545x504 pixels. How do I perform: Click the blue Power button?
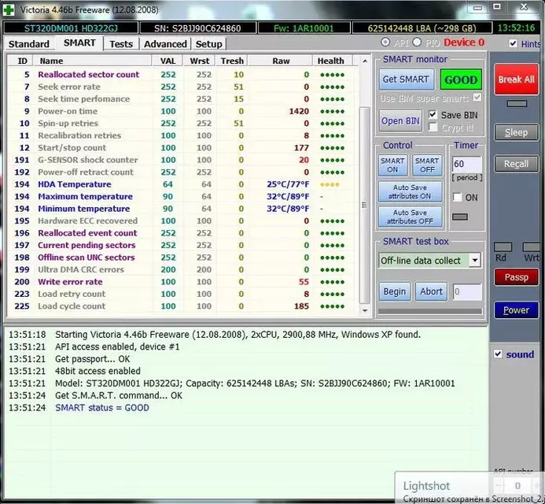pyautogui.click(x=516, y=310)
